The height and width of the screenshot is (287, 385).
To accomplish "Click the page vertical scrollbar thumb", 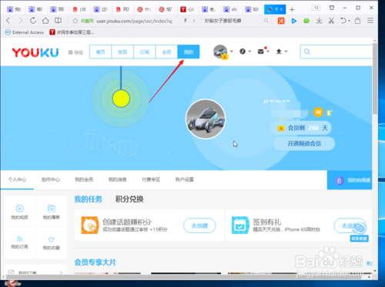I will (375, 78).
